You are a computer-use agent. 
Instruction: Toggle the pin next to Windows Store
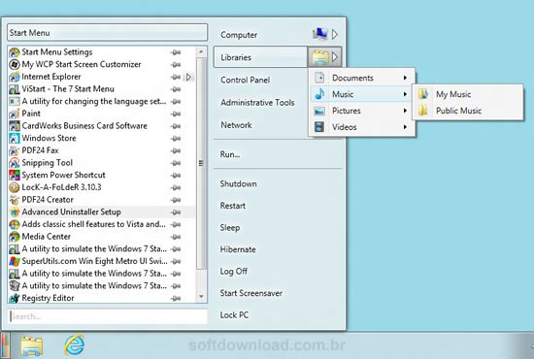click(176, 139)
